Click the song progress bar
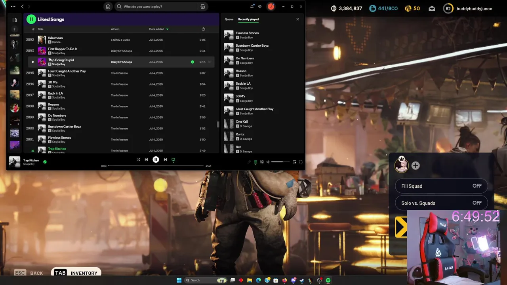 156,166
